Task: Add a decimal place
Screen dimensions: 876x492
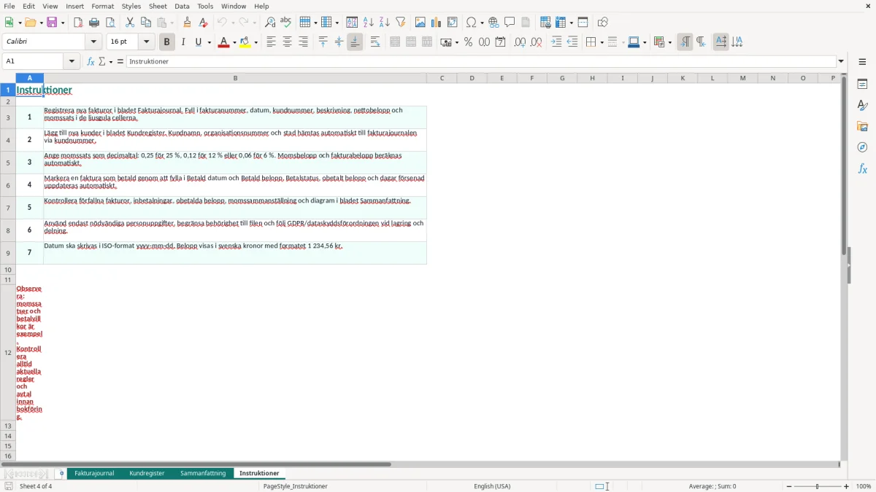Action: pos(520,42)
